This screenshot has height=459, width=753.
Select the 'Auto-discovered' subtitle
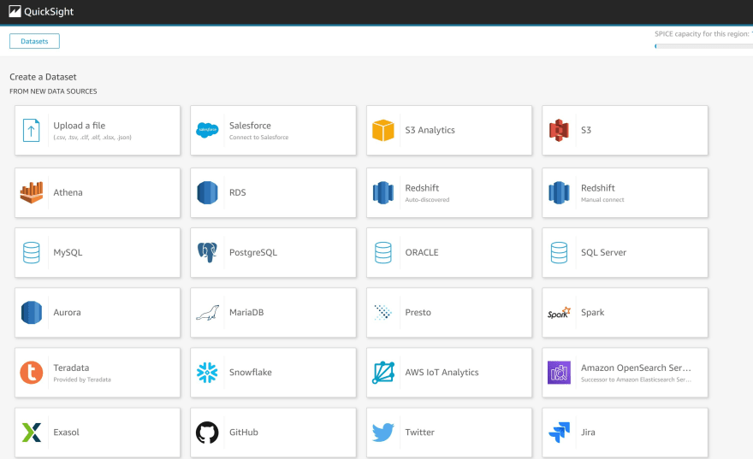(x=427, y=199)
